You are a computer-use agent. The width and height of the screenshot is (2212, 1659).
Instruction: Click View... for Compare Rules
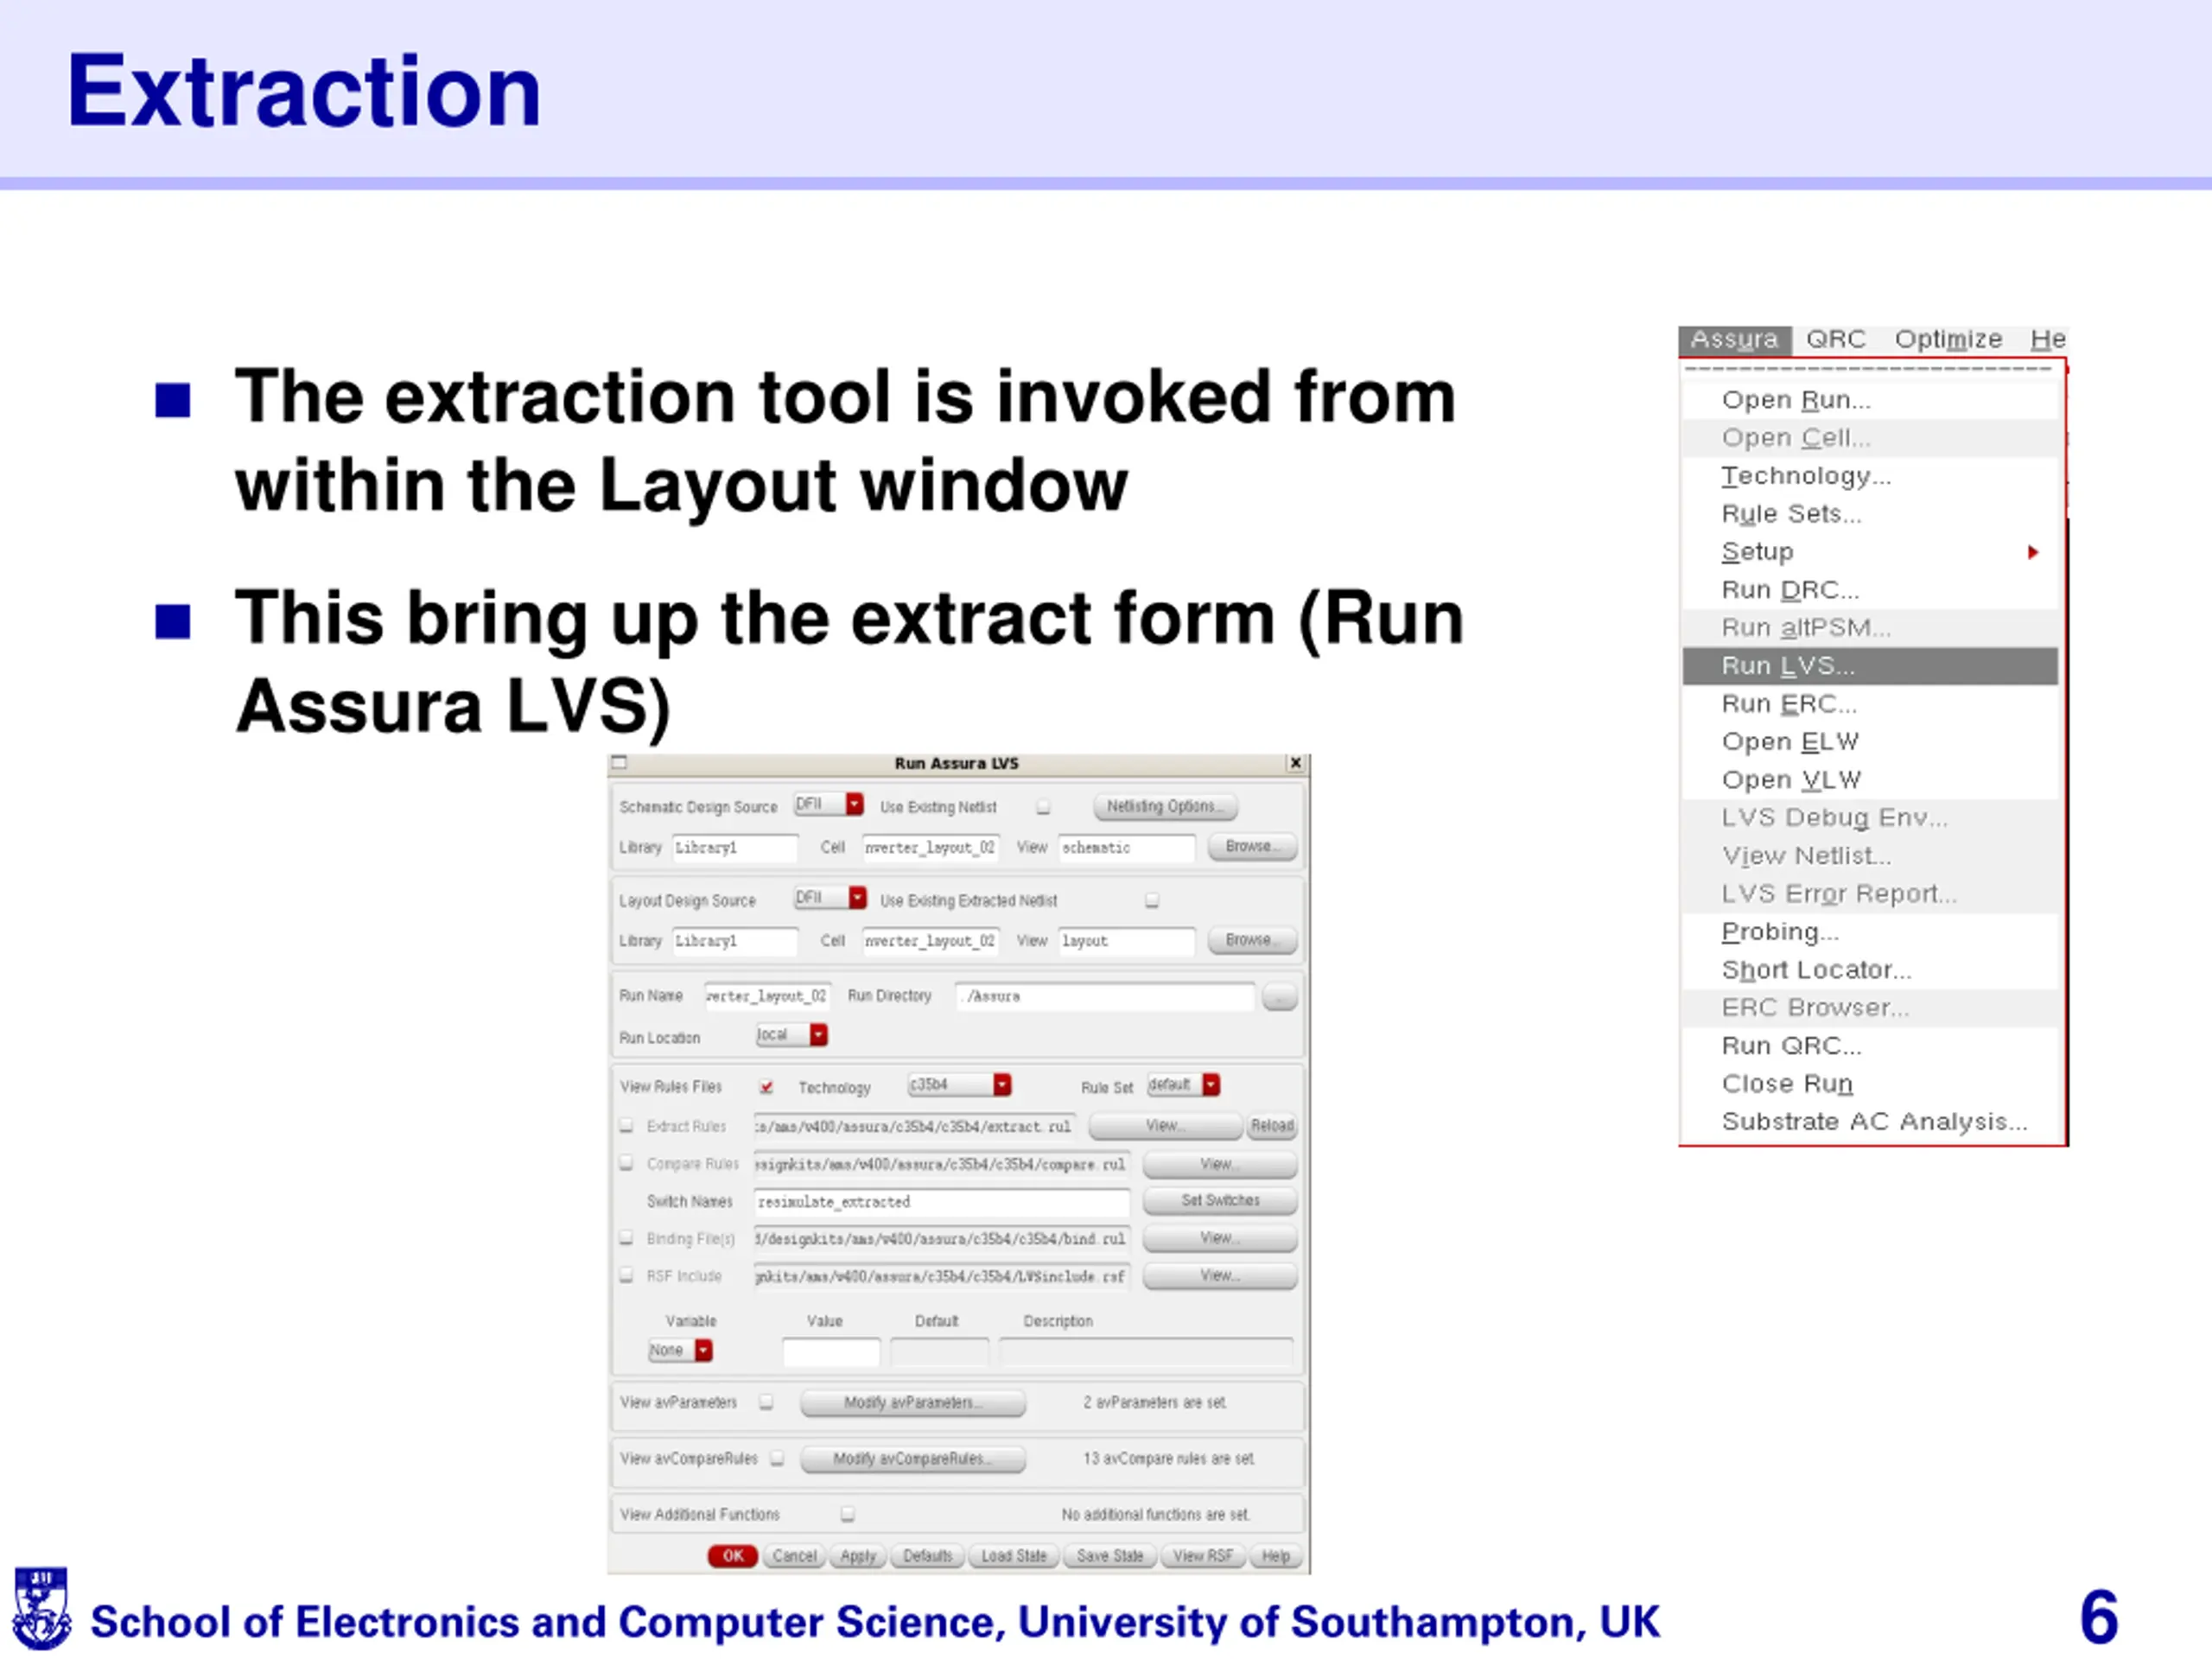[x=1220, y=1164]
